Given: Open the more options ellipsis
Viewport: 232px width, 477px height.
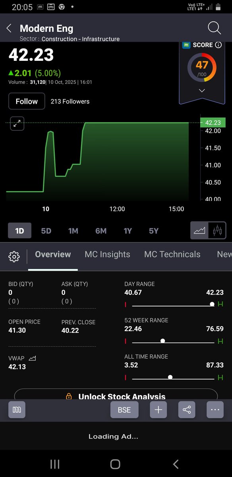Looking at the screenshot, I should pos(215,410).
